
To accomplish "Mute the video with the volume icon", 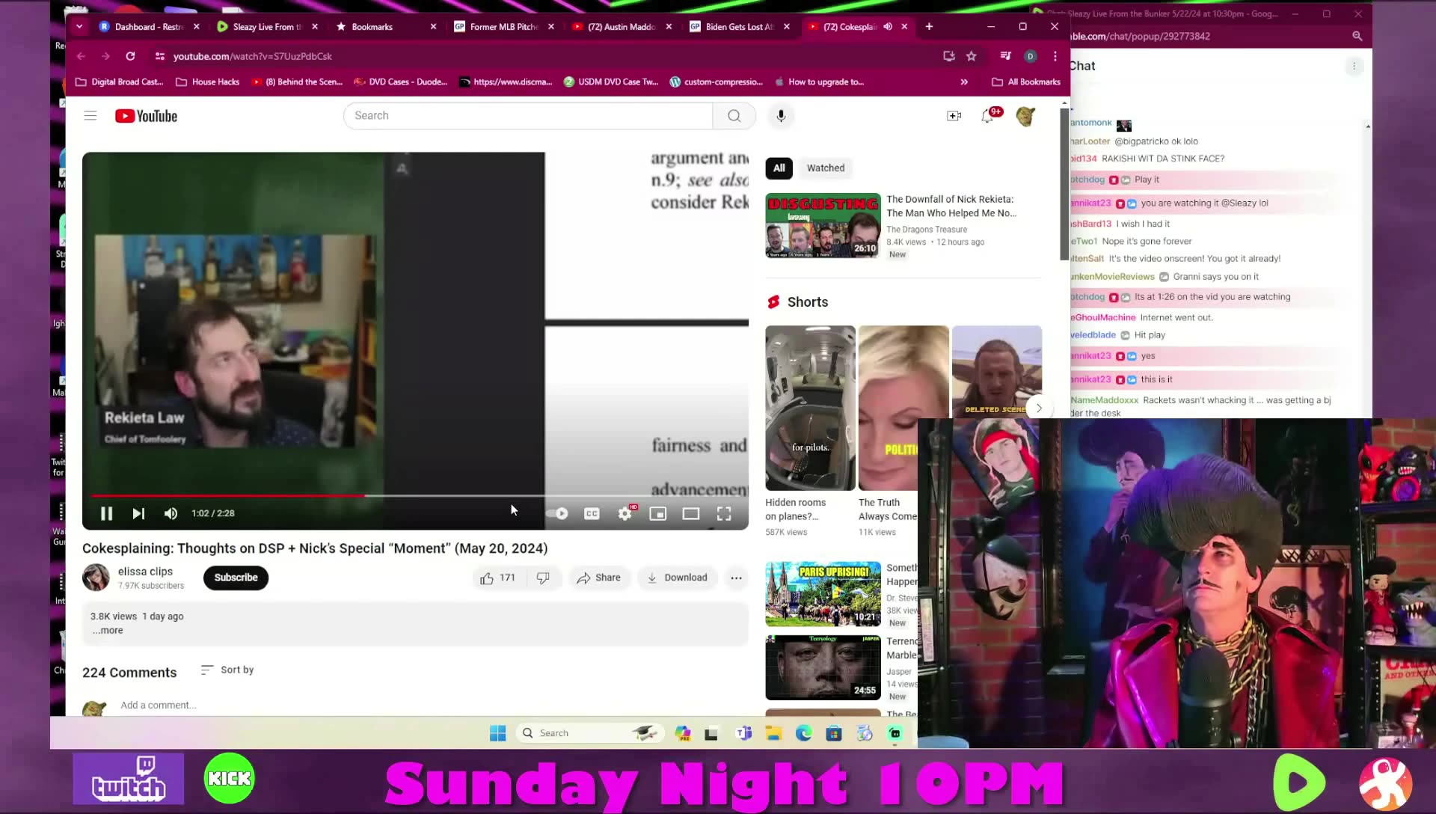I will [x=171, y=513].
